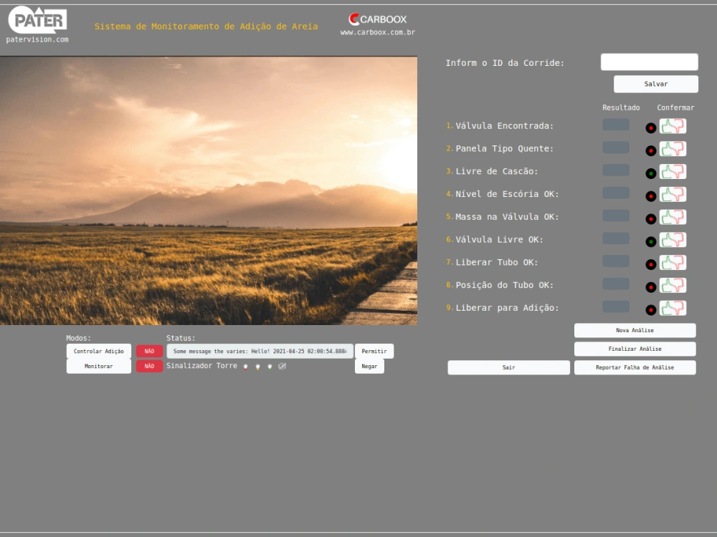
Task: Activate the Controlar Adição mode
Action: click(x=99, y=351)
